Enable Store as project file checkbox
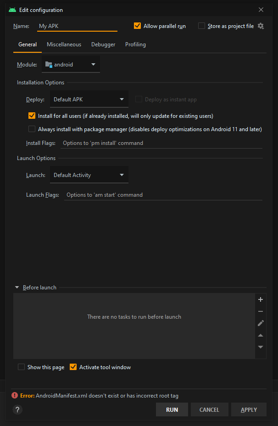The height and width of the screenshot is (426, 278). coord(201,26)
